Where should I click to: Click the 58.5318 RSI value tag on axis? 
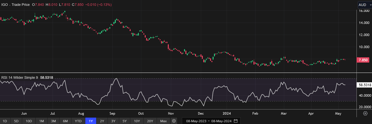[364, 85]
